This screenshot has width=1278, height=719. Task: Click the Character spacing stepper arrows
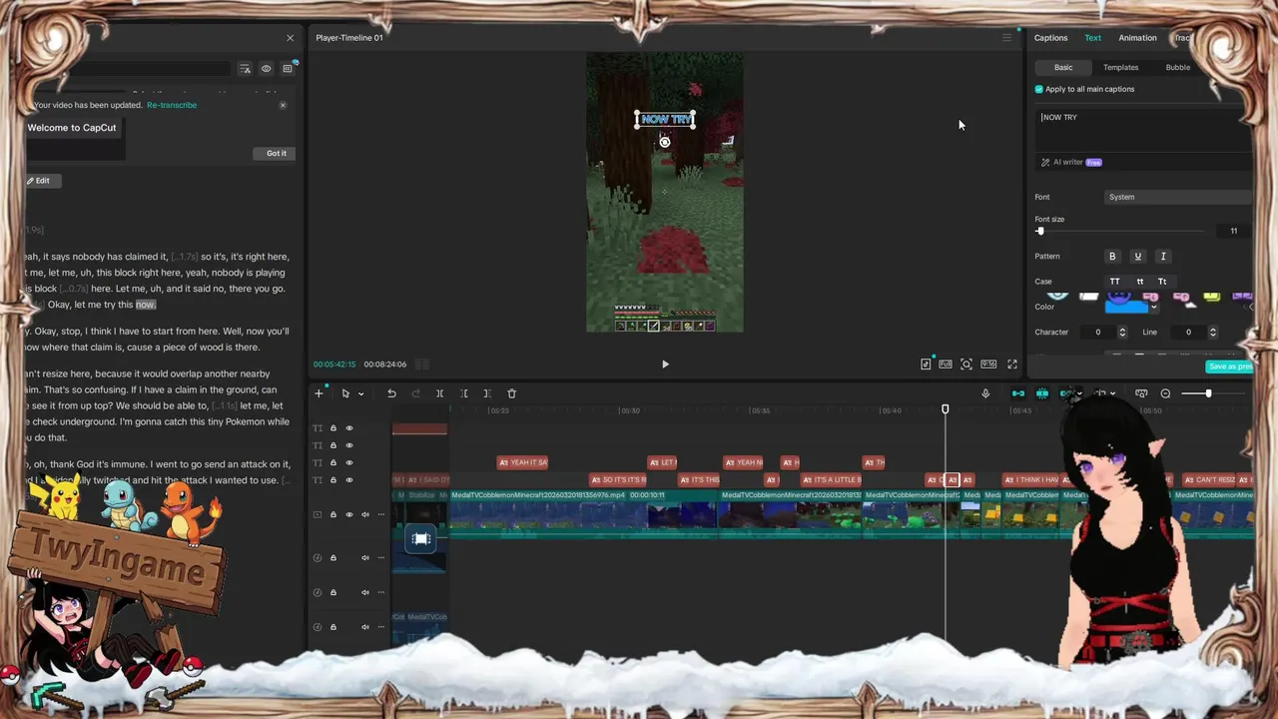1122,332
